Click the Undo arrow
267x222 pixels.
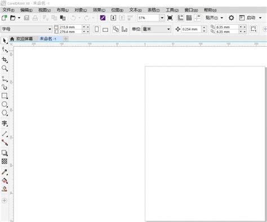(x=73, y=18)
